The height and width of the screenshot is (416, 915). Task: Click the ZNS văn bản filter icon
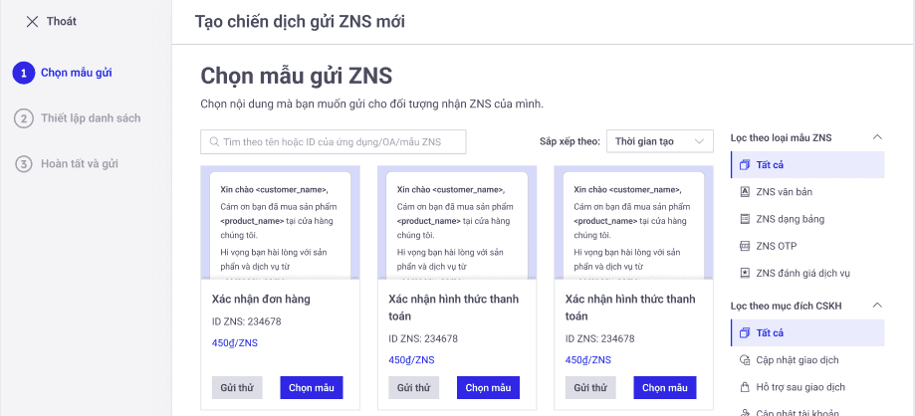click(744, 191)
